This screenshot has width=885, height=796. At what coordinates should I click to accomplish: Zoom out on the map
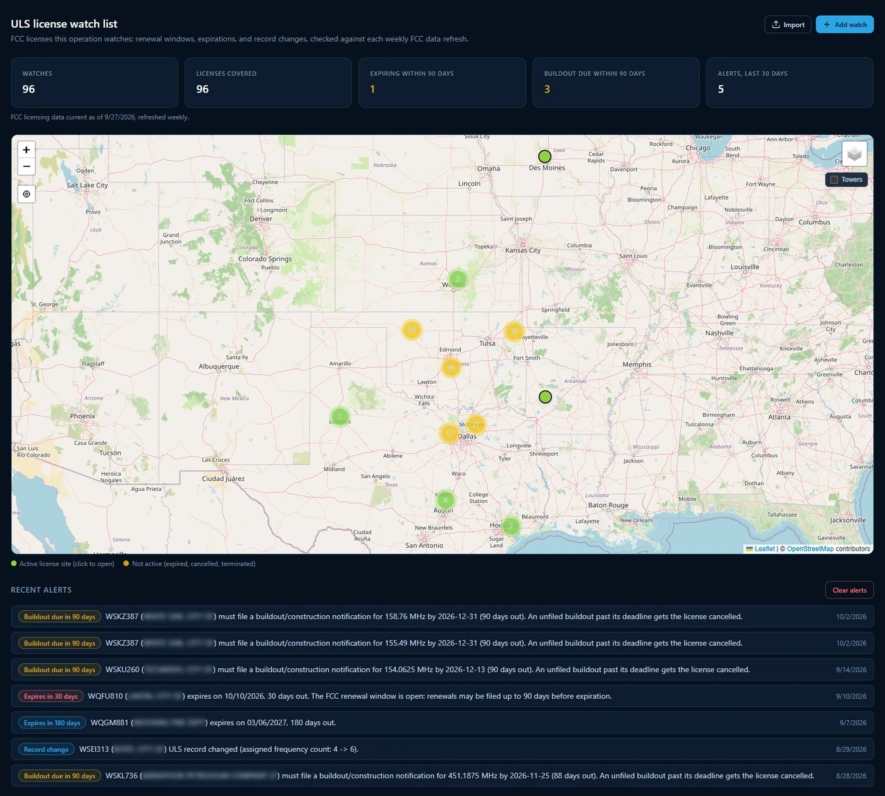click(27, 166)
